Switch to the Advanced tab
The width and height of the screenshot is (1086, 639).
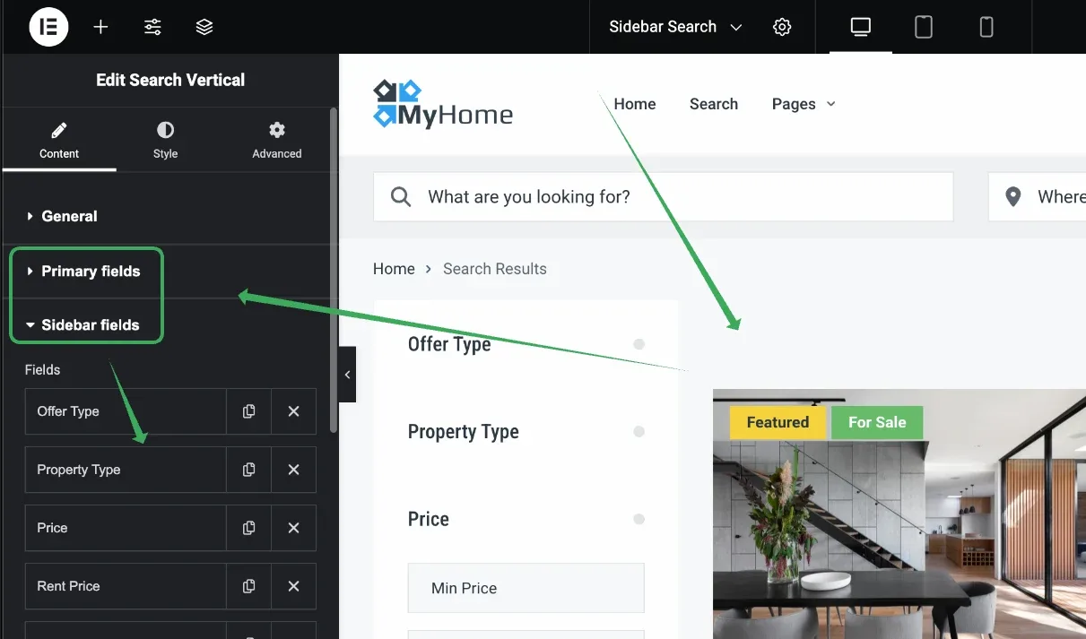pyautogui.click(x=276, y=140)
